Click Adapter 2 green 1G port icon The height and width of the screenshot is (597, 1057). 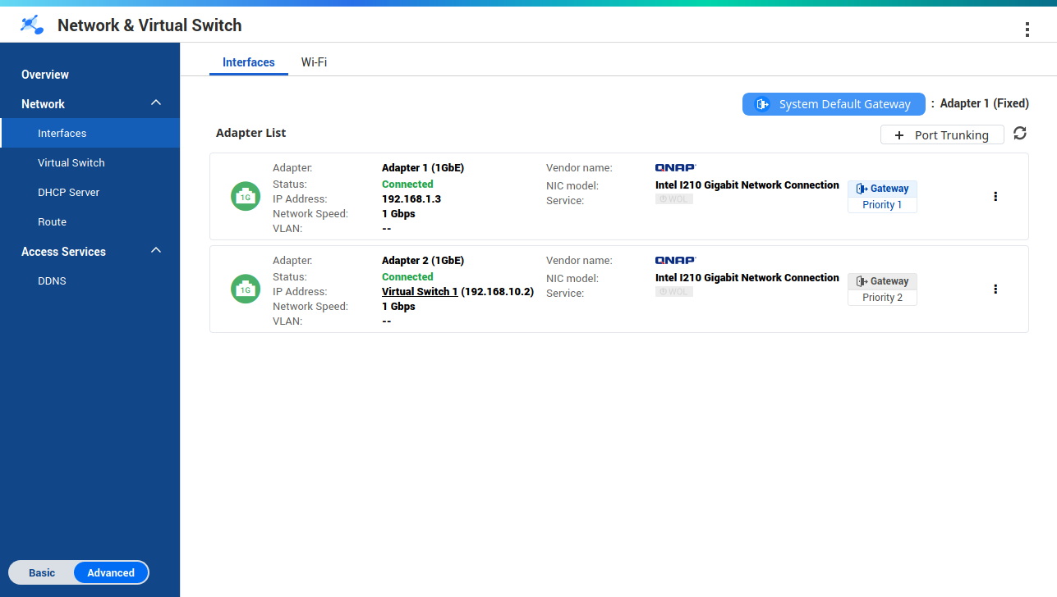coord(245,289)
